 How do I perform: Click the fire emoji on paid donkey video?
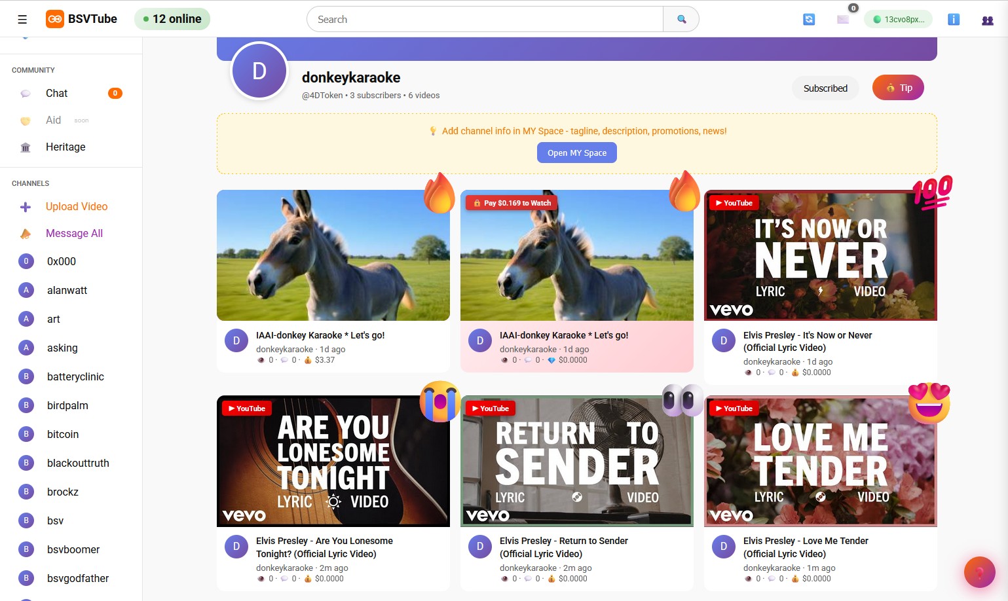tap(684, 191)
